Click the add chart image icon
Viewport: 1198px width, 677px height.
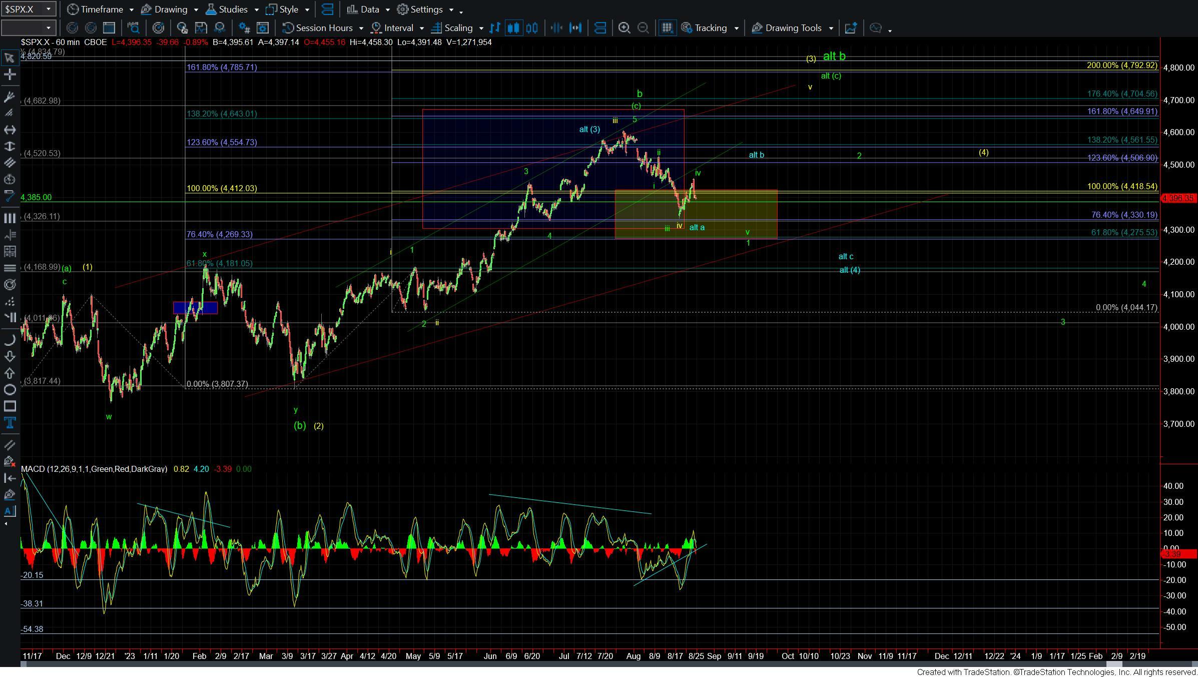[851, 28]
